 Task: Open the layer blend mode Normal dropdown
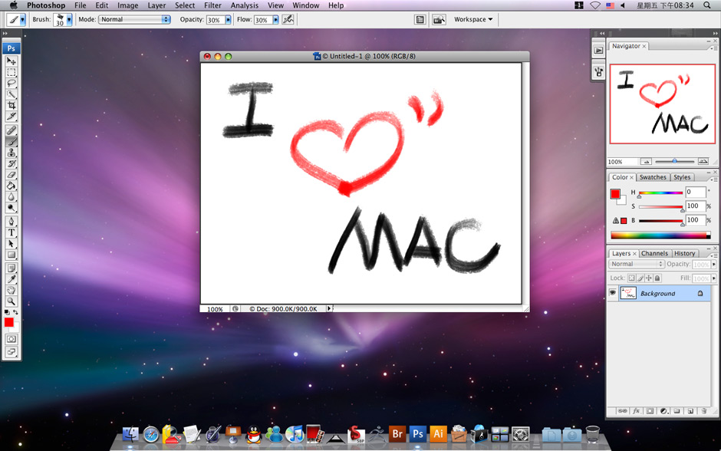pyautogui.click(x=637, y=264)
